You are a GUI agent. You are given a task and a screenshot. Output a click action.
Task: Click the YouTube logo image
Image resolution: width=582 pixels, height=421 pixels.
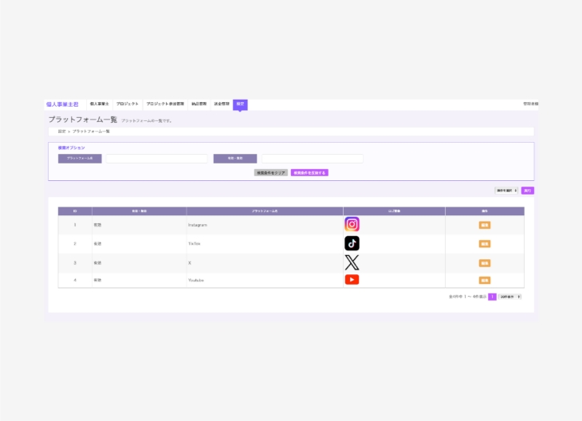tap(352, 280)
